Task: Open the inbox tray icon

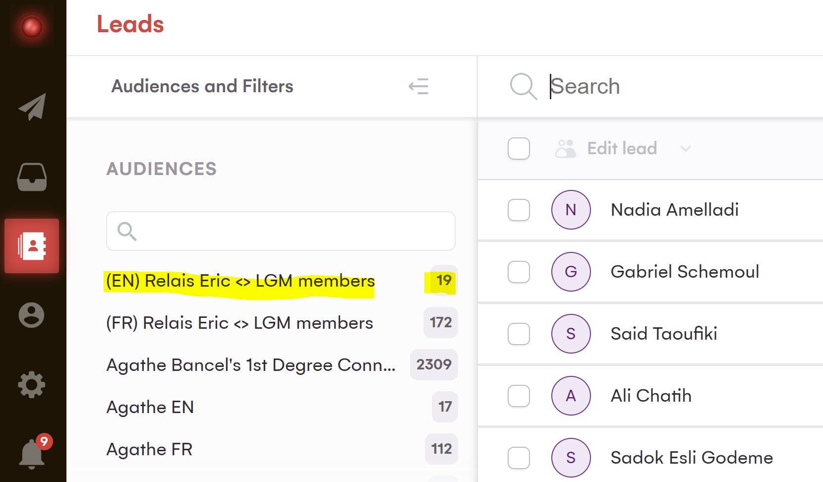Action: coord(32,177)
